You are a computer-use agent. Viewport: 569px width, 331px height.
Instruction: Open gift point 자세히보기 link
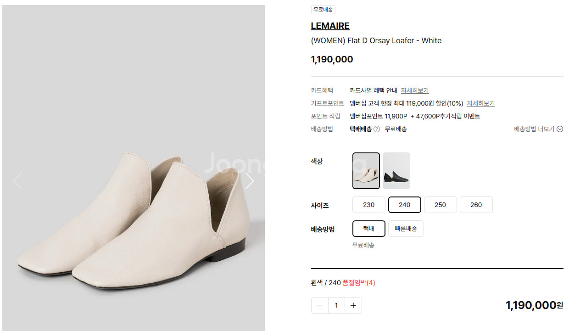coord(480,103)
